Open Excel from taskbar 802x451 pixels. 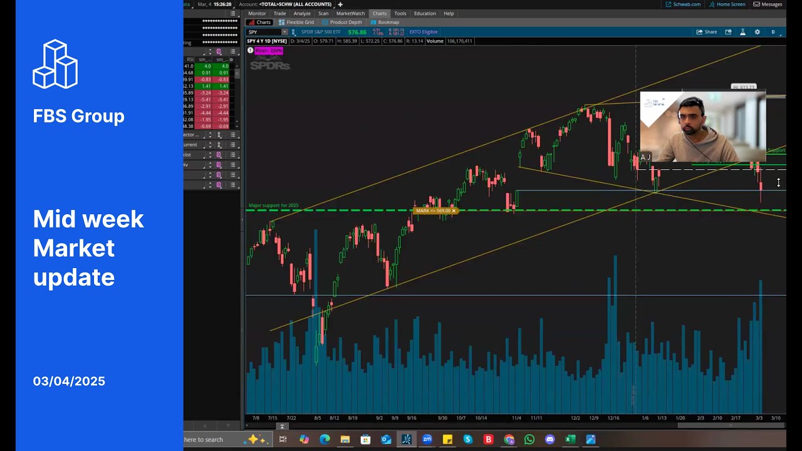coord(570,440)
